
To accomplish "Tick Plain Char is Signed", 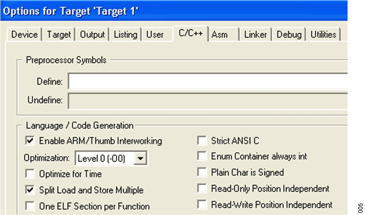I will 202,172.
